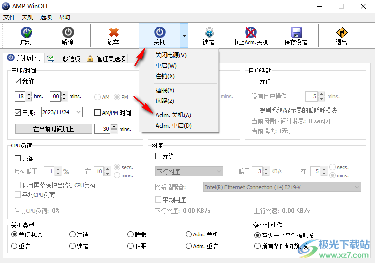This screenshot has width=375, height=263.
Task: Select the 休眠 shutdown type radio
Action: (131, 246)
